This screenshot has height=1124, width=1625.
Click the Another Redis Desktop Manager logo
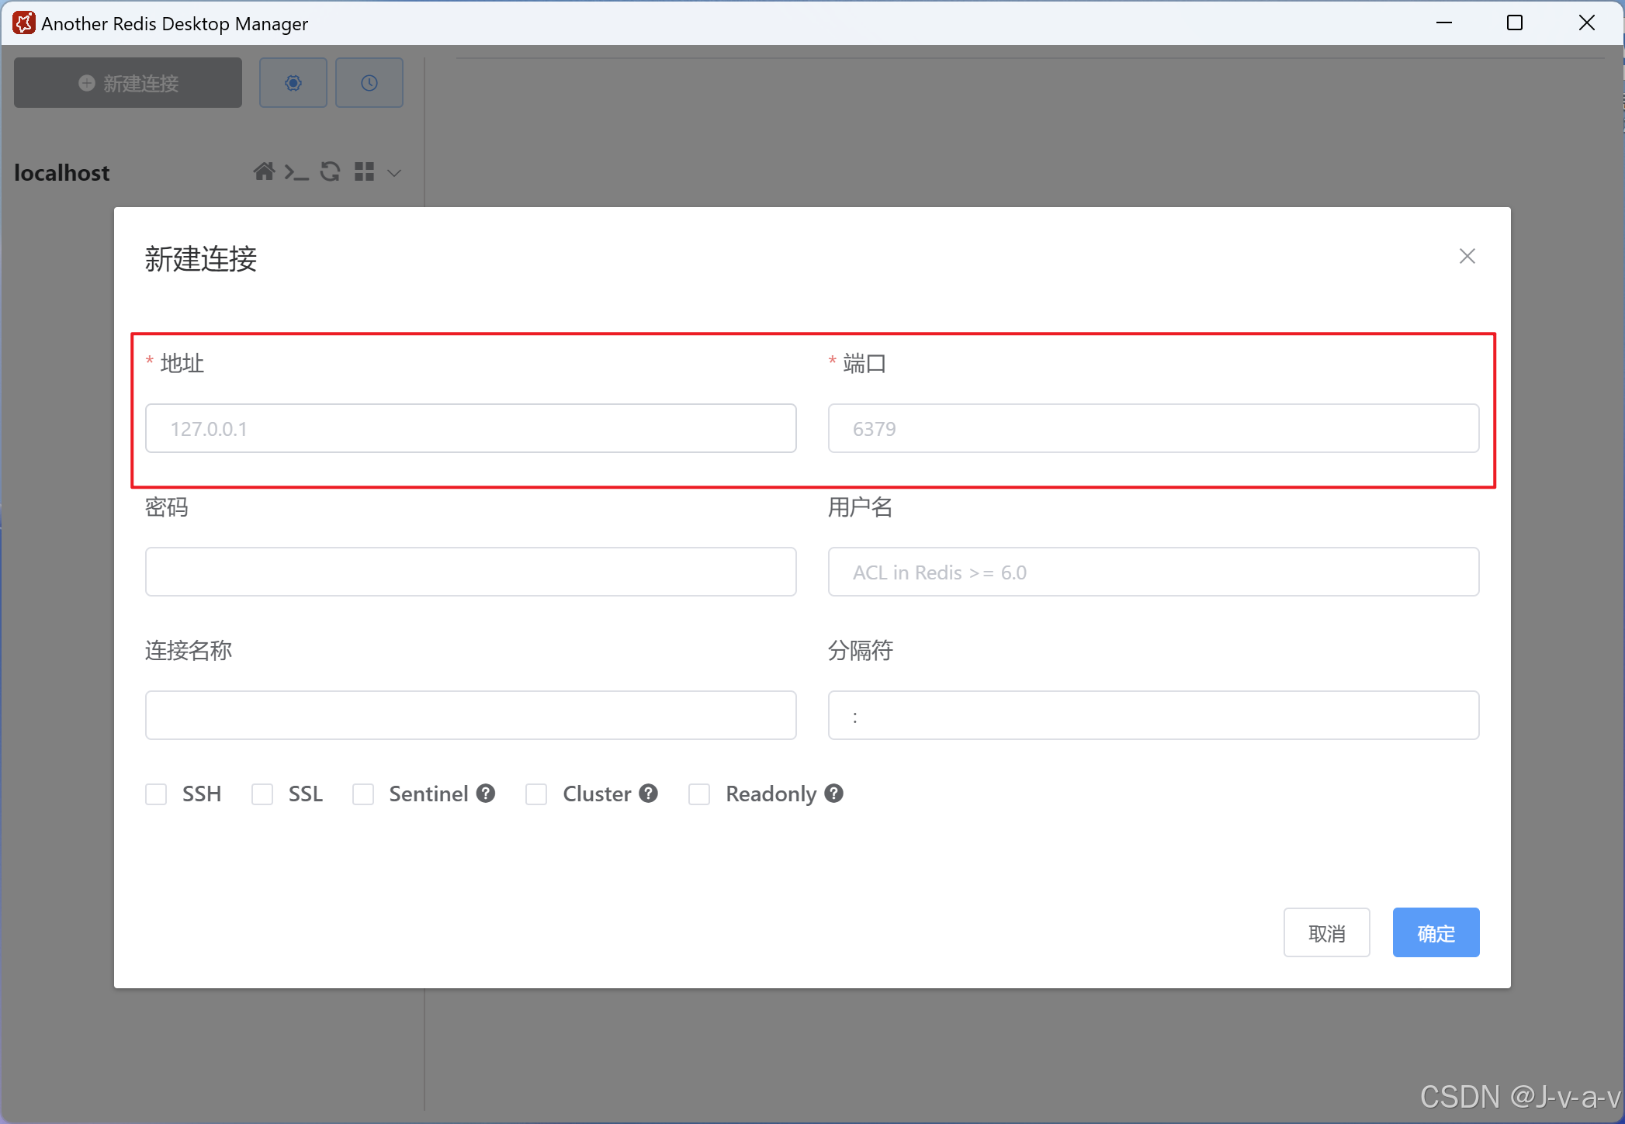point(23,22)
